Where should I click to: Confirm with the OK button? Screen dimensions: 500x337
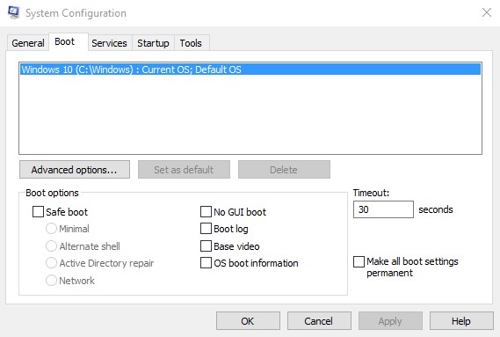[248, 320]
